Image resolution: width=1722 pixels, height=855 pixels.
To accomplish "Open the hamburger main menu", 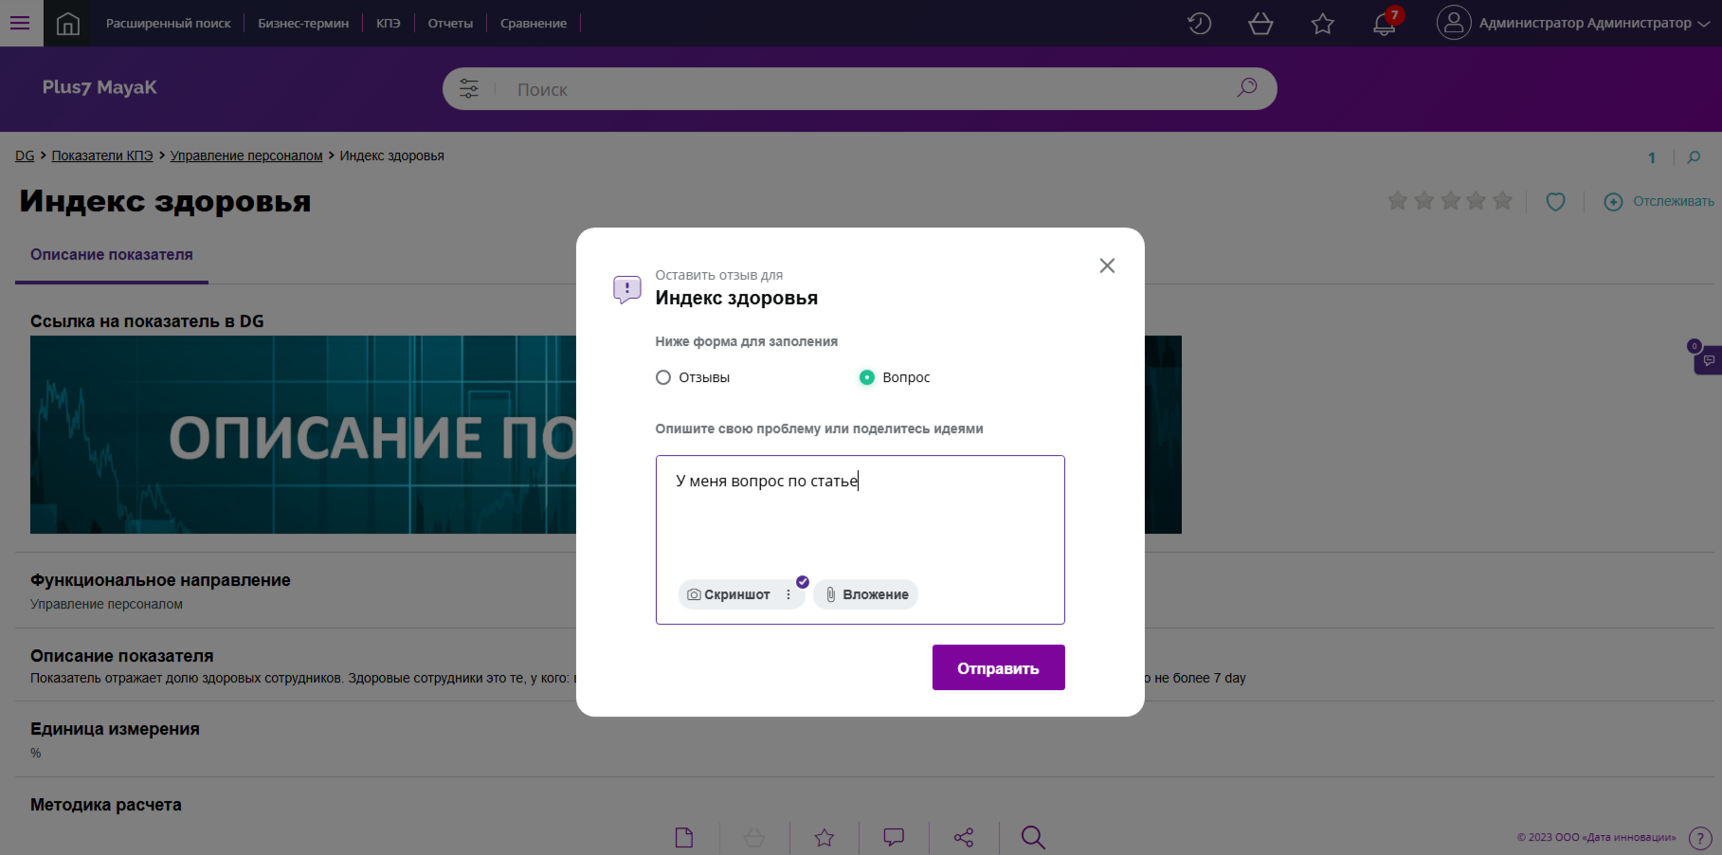I will click(x=20, y=23).
